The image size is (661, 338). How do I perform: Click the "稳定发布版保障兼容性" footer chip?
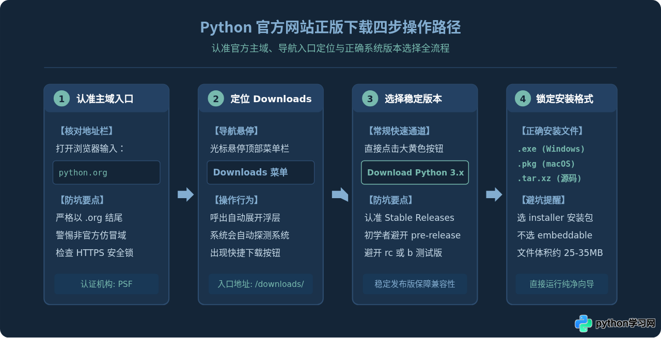415,284
